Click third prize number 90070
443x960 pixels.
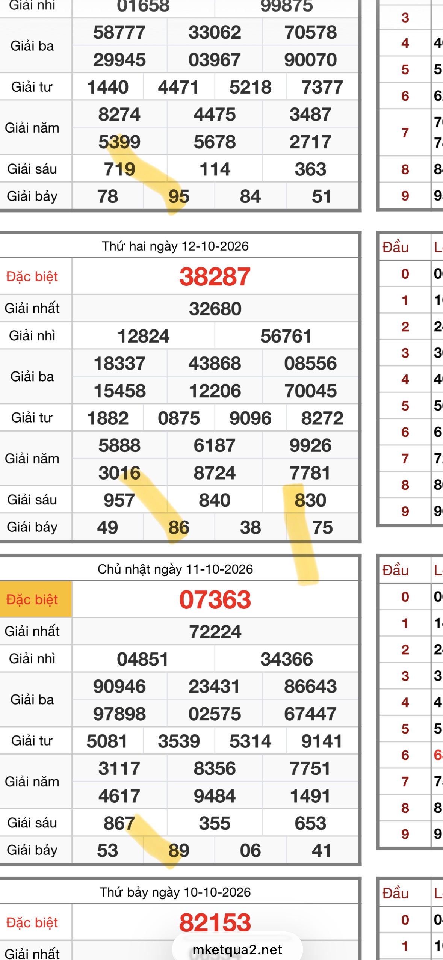coord(310,60)
